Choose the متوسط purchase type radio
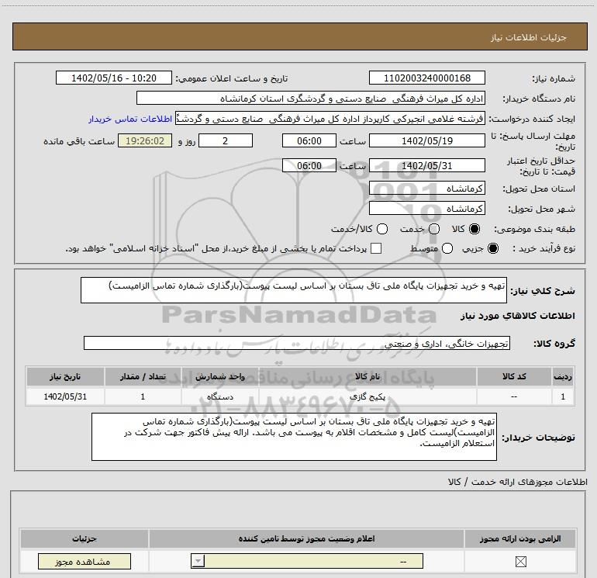Viewport: 597px width, 578px height. pos(447,248)
